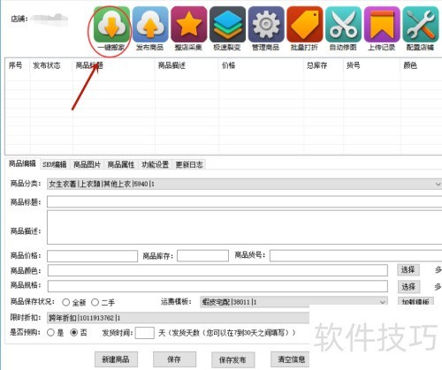
Task: Click the 新建商品 button
Action: [x=116, y=359]
